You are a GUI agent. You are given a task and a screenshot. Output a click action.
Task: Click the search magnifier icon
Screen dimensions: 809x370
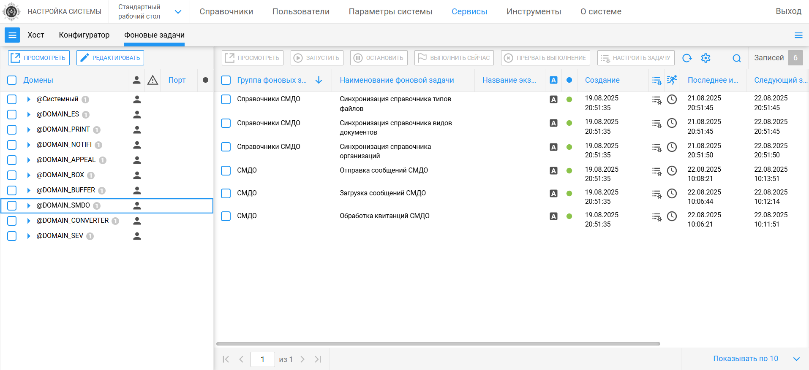tap(736, 58)
